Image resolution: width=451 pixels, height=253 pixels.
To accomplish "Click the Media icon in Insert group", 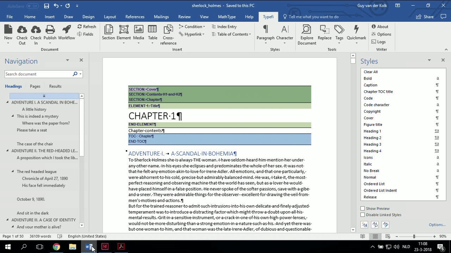I will [x=138, y=30].
